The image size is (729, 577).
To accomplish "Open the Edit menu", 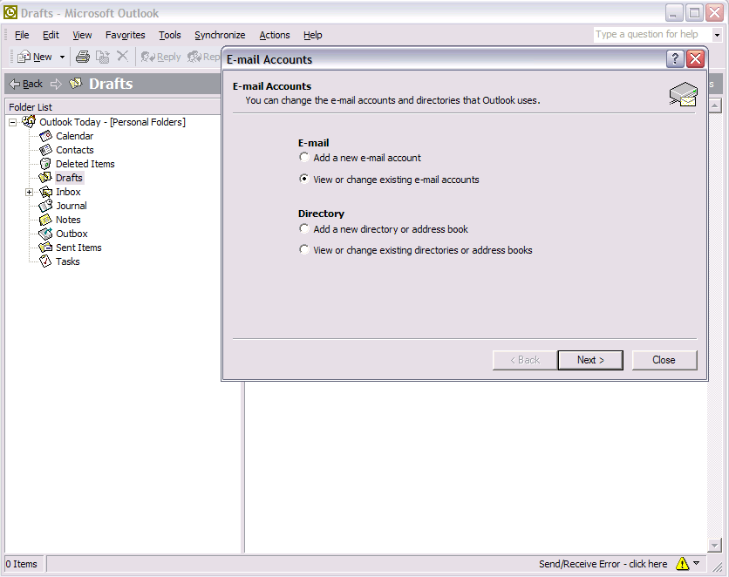I will tap(51, 35).
